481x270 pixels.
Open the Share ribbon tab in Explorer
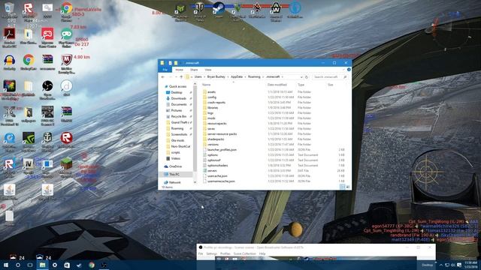pos(194,70)
